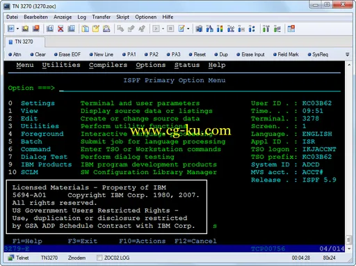This screenshot has height=266, width=356.
Task: Click the red X clear-screen toolbar icon
Action: point(60,29)
